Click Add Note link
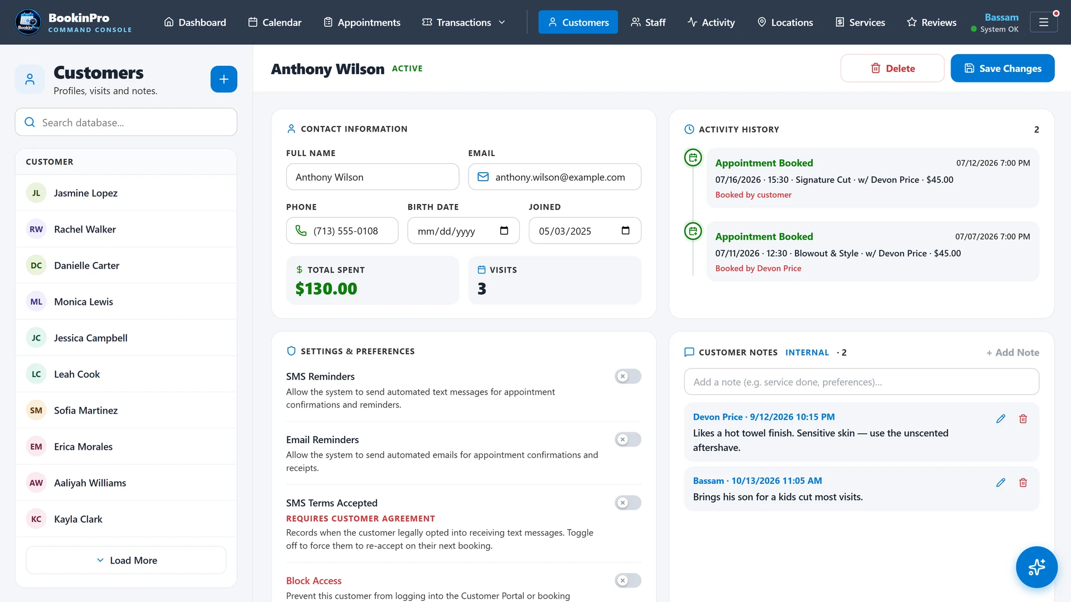Image resolution: width=1071 pixels, height=602 pixels. [x=1012, y=352]
